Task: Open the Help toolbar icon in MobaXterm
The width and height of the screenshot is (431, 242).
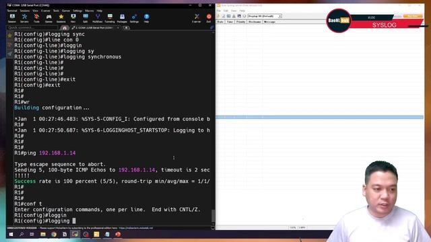Action: click(146, 18)
